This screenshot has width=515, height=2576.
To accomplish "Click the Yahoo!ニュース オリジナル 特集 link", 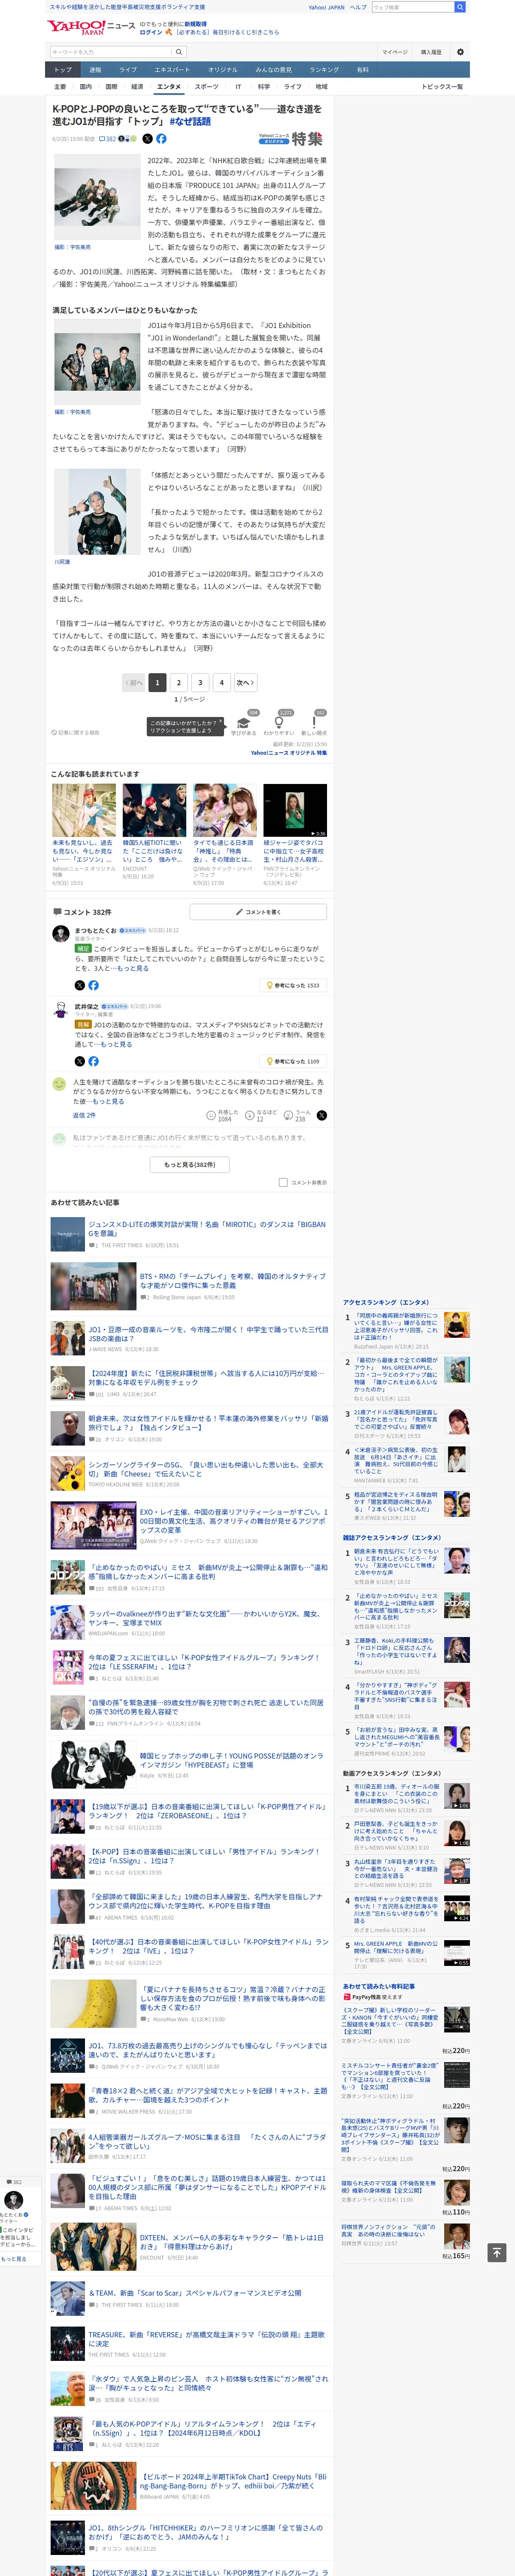I will pos(288,753).
